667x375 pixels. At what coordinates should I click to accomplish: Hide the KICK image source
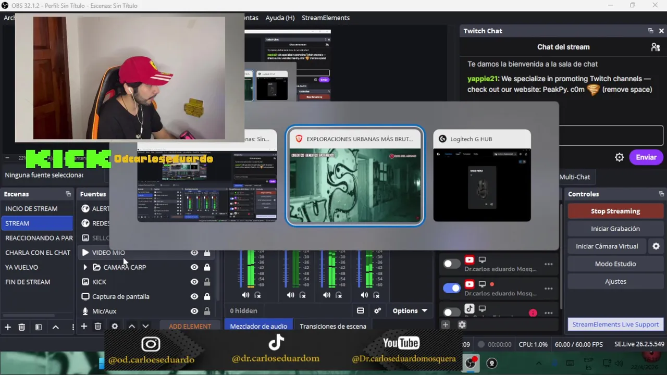194,282
